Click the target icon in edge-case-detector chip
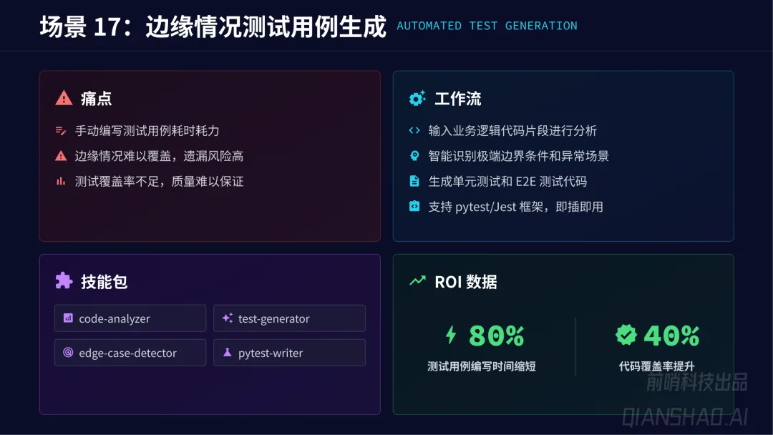The image size is (773, 435). pos(68,353)
